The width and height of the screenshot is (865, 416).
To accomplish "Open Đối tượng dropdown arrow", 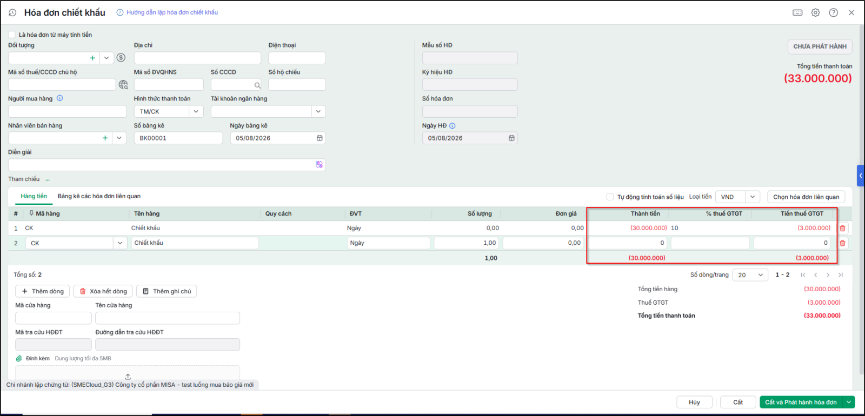I will [x=107, y=58].
